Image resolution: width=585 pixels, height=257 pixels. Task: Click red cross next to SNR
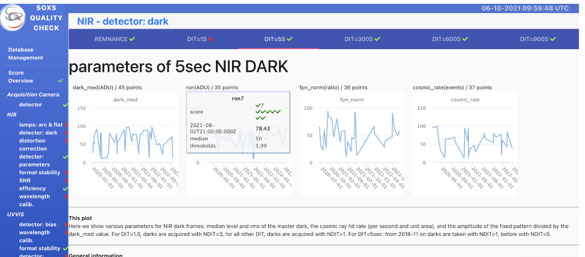66,180
